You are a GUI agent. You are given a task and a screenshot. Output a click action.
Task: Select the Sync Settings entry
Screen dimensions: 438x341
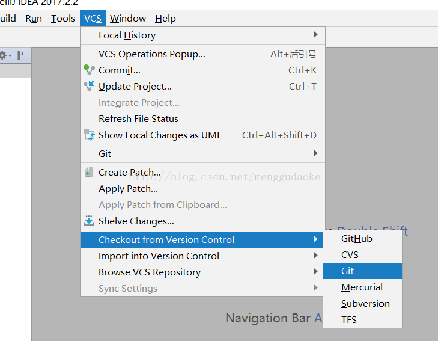202,288
